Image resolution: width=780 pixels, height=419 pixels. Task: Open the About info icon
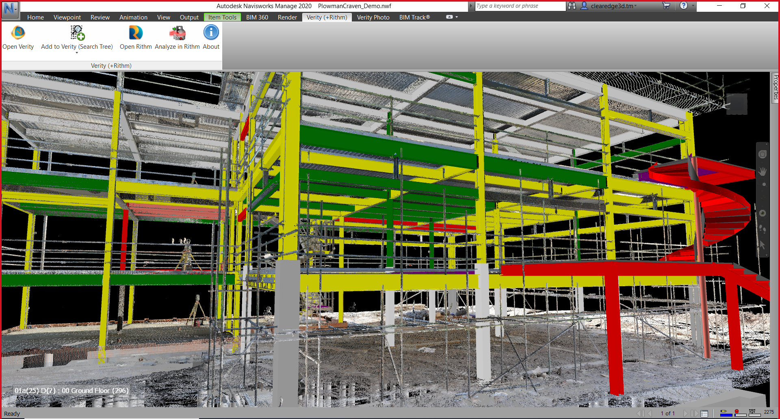(x=211, y=32)
